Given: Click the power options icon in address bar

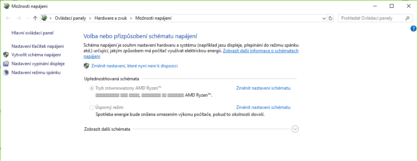Looking at the screenshot, I should 45,18.
